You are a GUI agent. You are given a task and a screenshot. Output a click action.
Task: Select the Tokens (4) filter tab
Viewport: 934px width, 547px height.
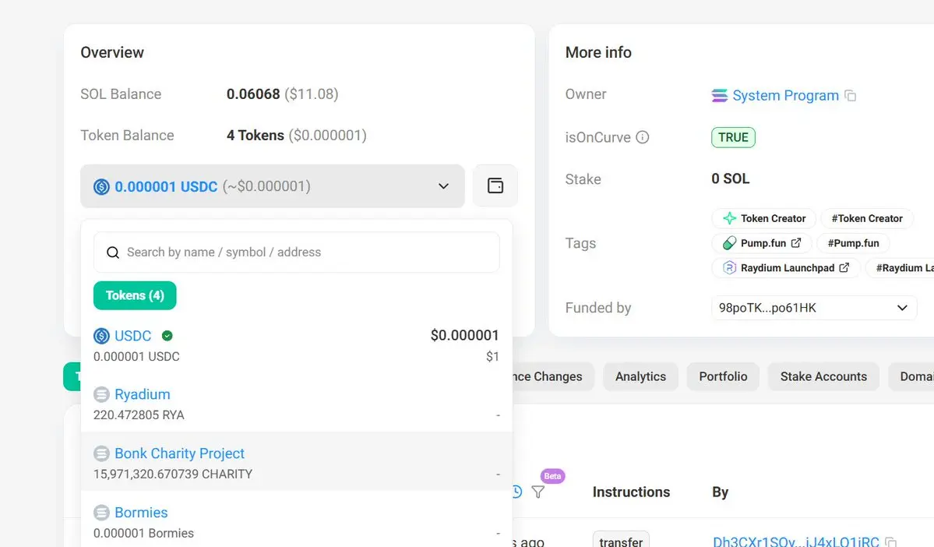(135, 295)
